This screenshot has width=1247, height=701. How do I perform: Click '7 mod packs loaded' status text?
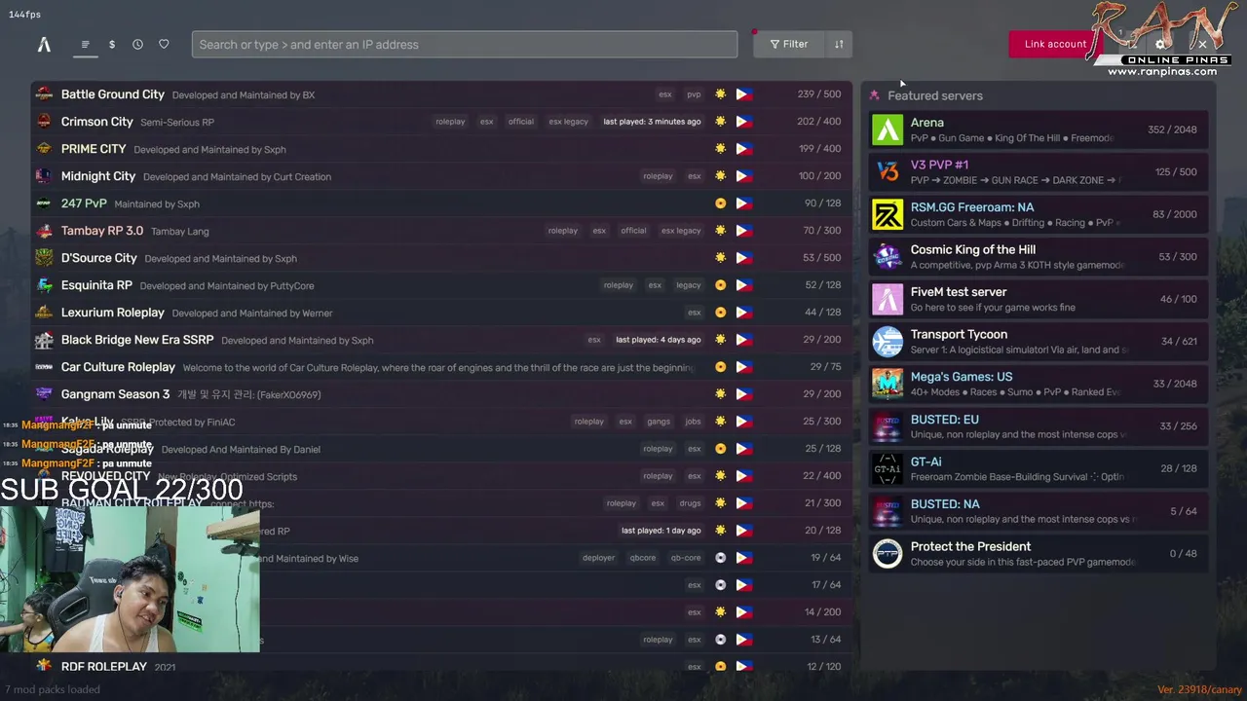click(x=53, y=689)
